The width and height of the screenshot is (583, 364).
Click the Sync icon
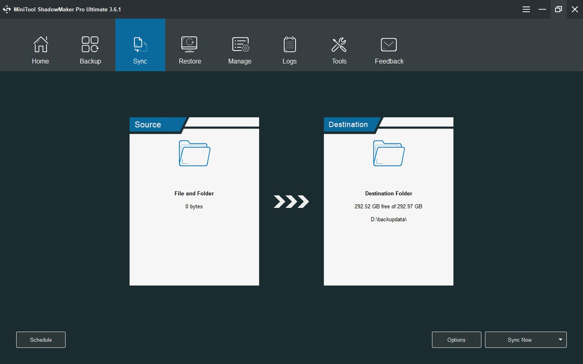pos(140,44)
